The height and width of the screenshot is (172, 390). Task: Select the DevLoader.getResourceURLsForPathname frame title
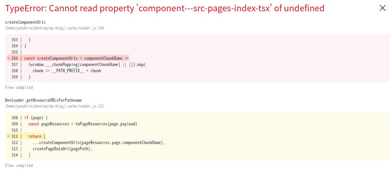(x=43, y=100)
